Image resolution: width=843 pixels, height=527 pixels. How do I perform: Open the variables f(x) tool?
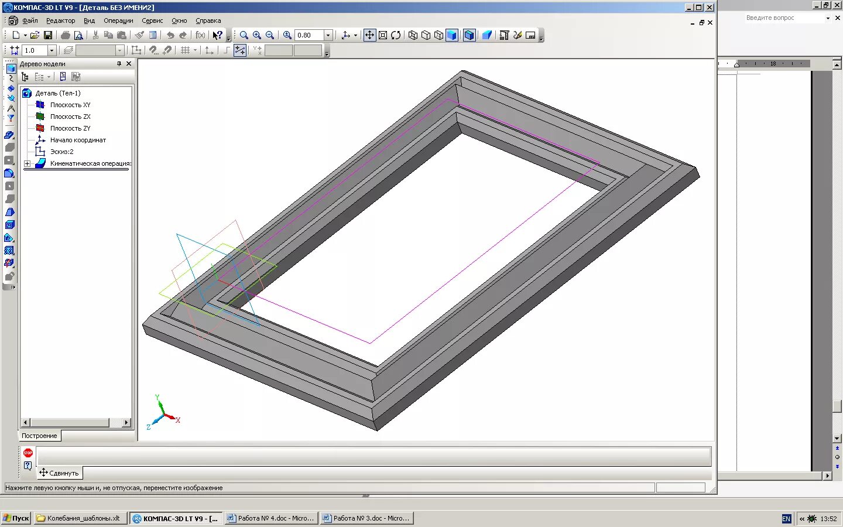point(200,35)
